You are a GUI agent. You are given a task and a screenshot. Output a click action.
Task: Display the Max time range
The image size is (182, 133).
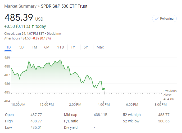pos(100,47)
